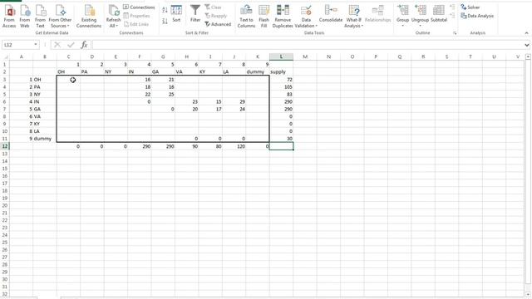Open the Data Validation dropdown
Viewport: 532px width, 299px height.
click(306, 26)
